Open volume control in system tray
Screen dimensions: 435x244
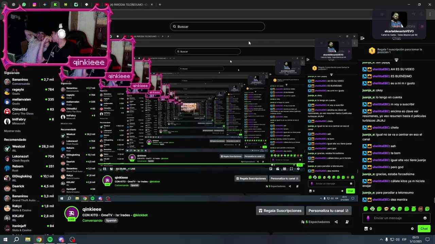398,240
